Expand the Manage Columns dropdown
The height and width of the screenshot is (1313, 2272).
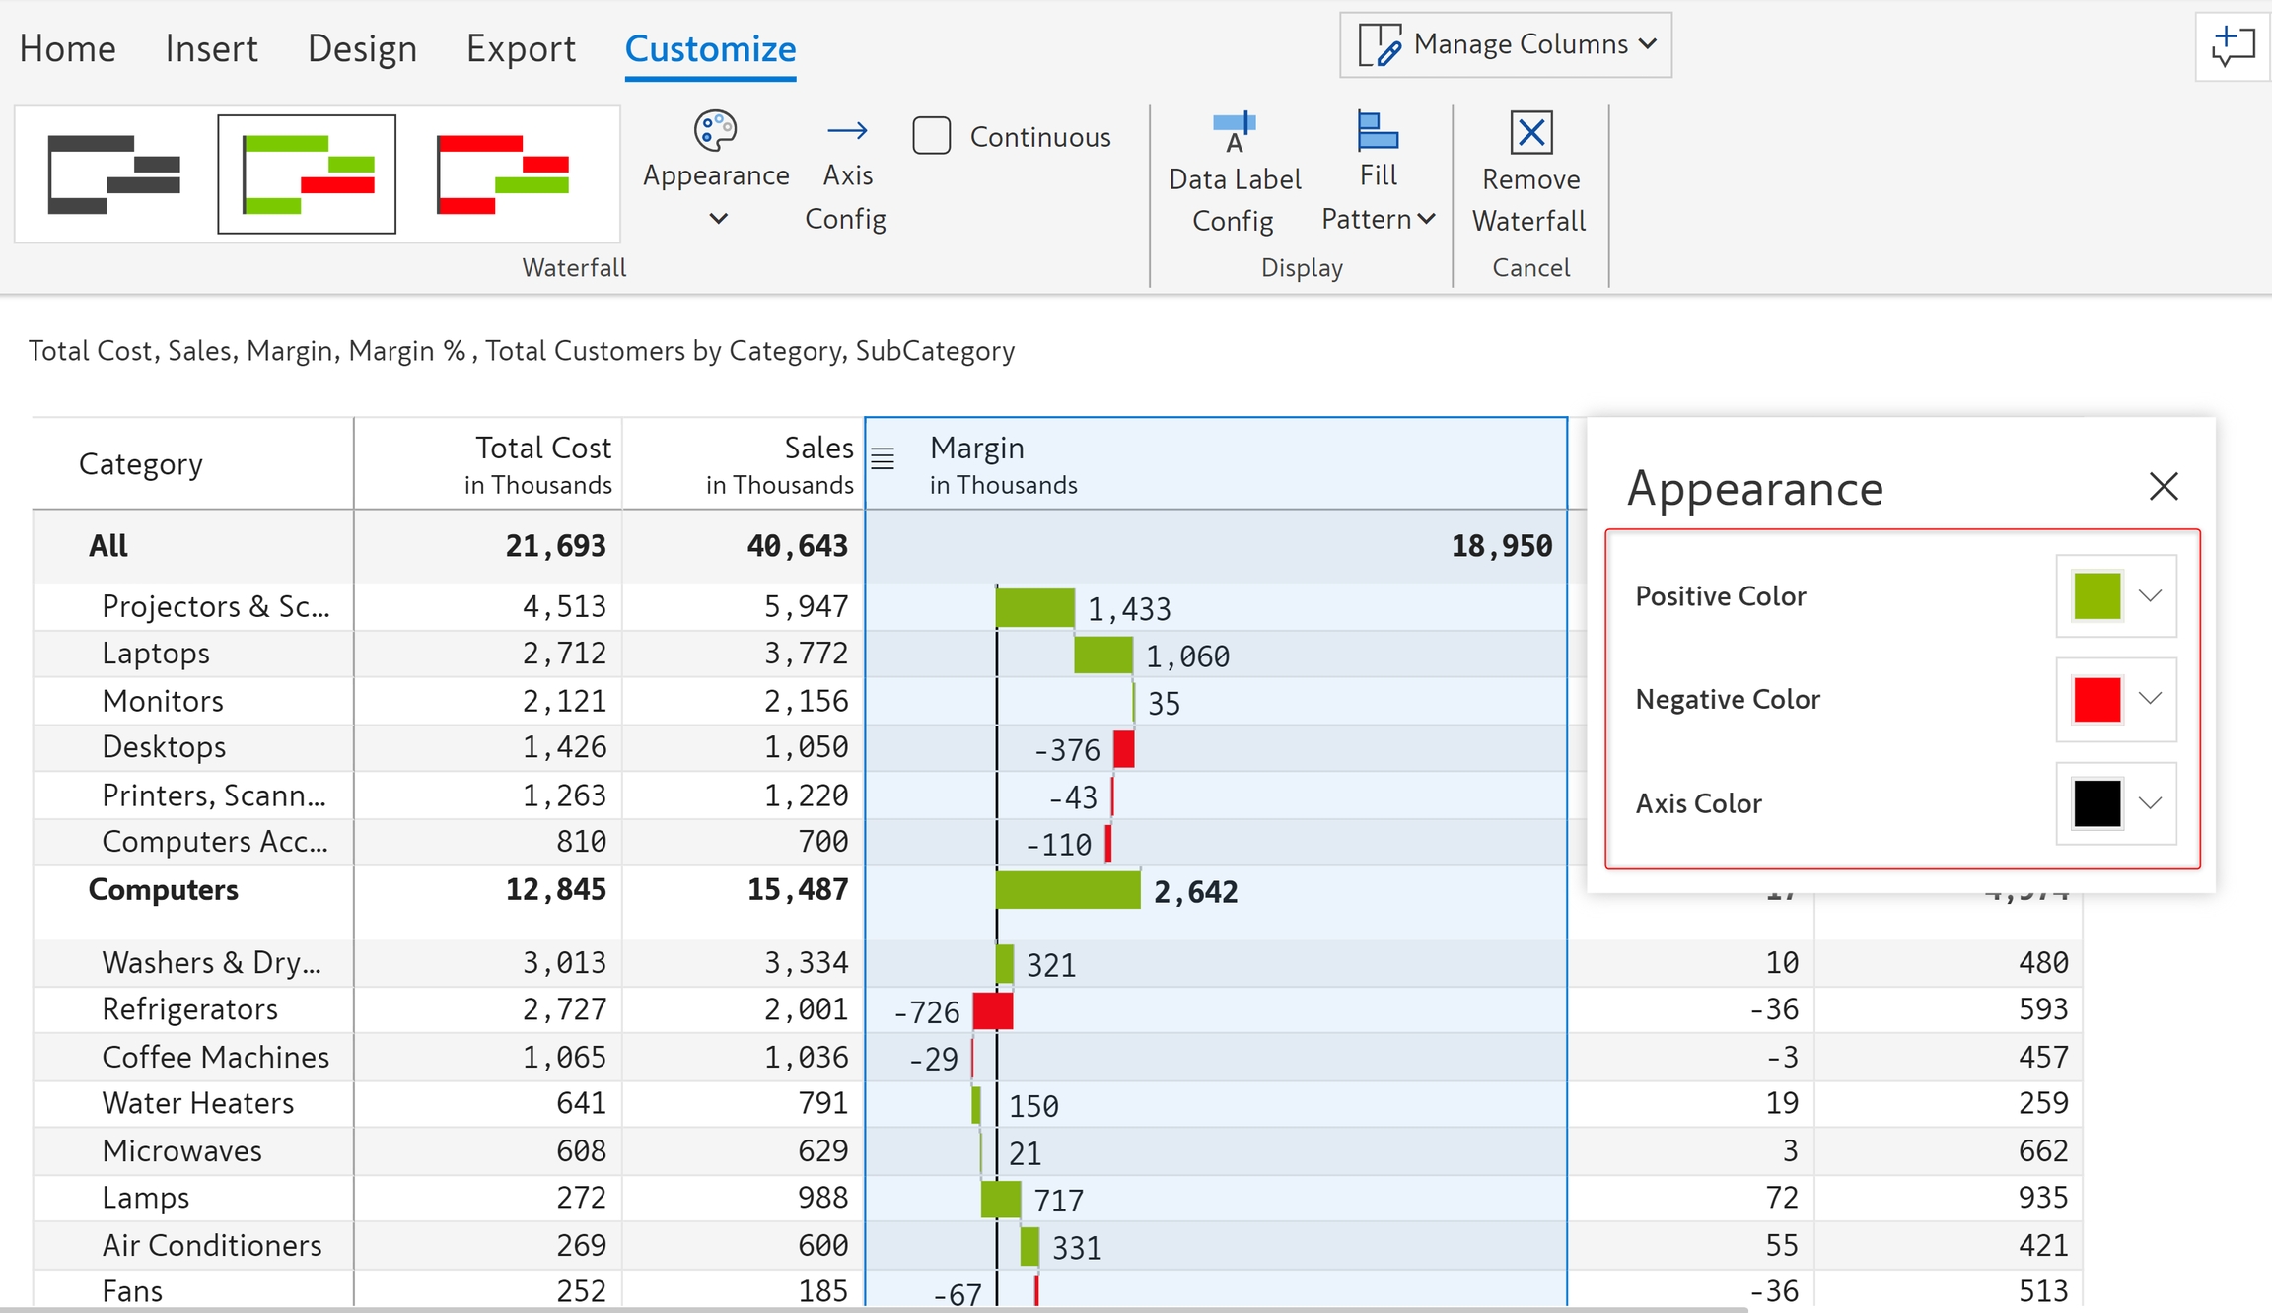pos(1505,45)
